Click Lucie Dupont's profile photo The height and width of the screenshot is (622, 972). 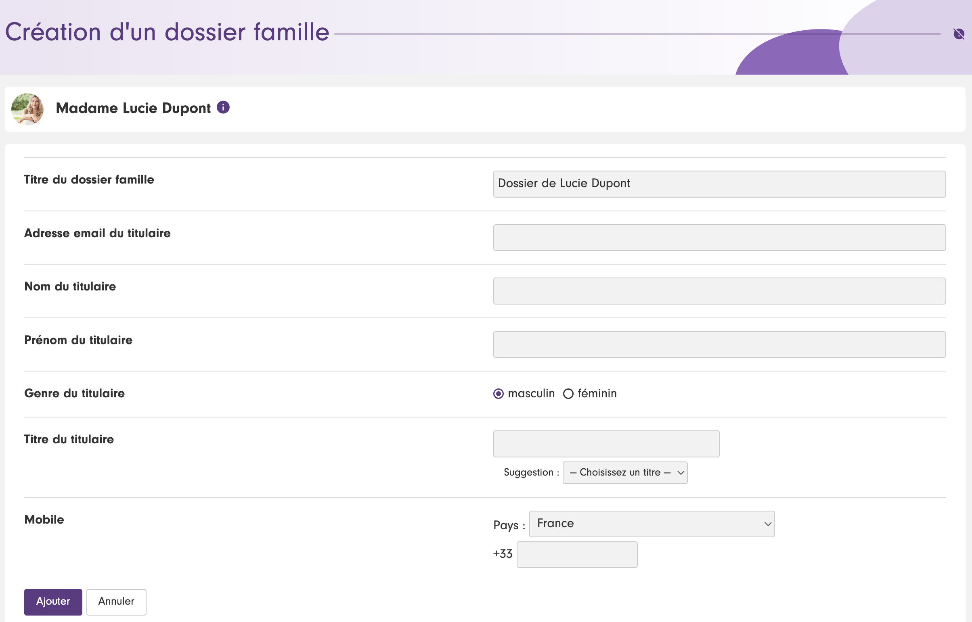click(27, 109)
